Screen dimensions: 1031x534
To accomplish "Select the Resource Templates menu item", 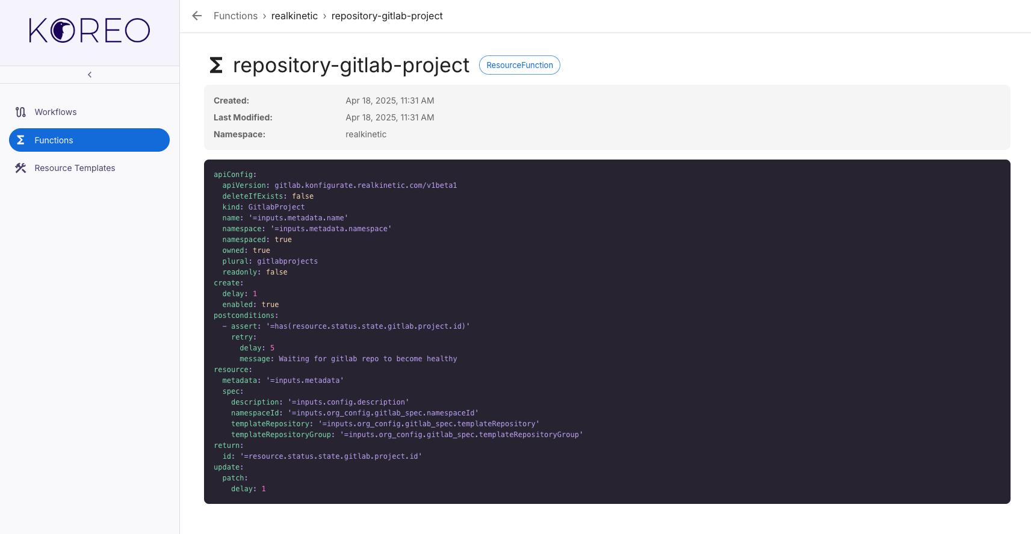I will pos(75,168).
